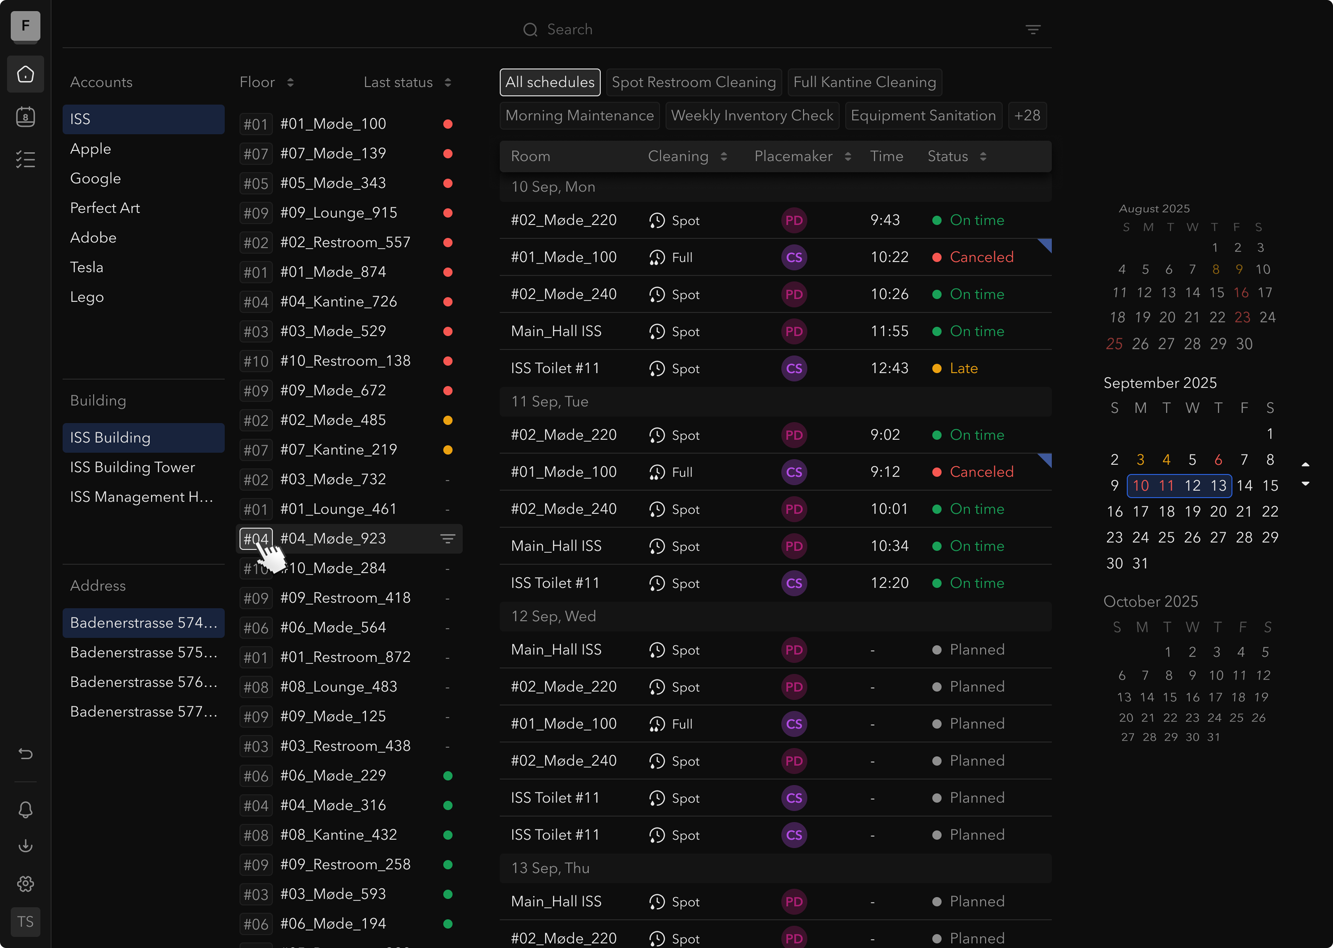1333x948 pixels.
Task: Open the task checklist sidebar icon
Action: [x=25, y=159]
